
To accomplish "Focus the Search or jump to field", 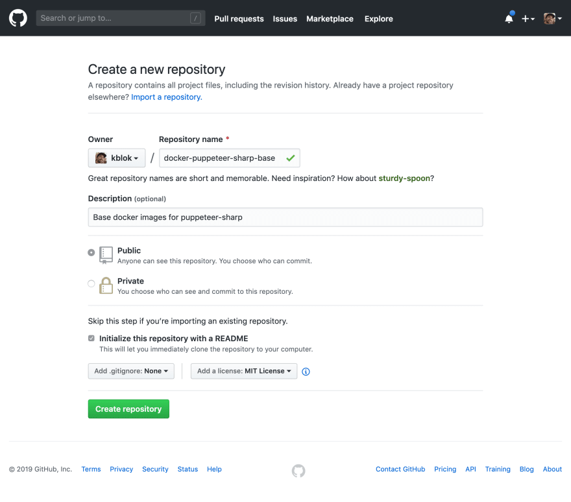I will point(121,18).
